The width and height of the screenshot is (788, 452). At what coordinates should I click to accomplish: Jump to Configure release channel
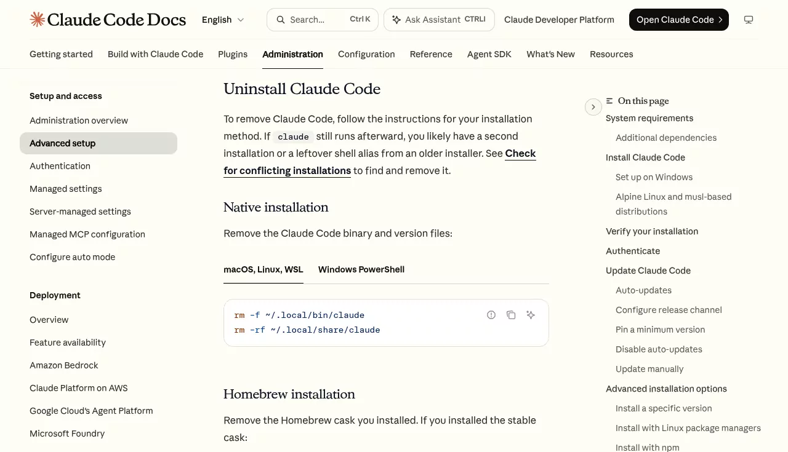[x=669, y=310]
